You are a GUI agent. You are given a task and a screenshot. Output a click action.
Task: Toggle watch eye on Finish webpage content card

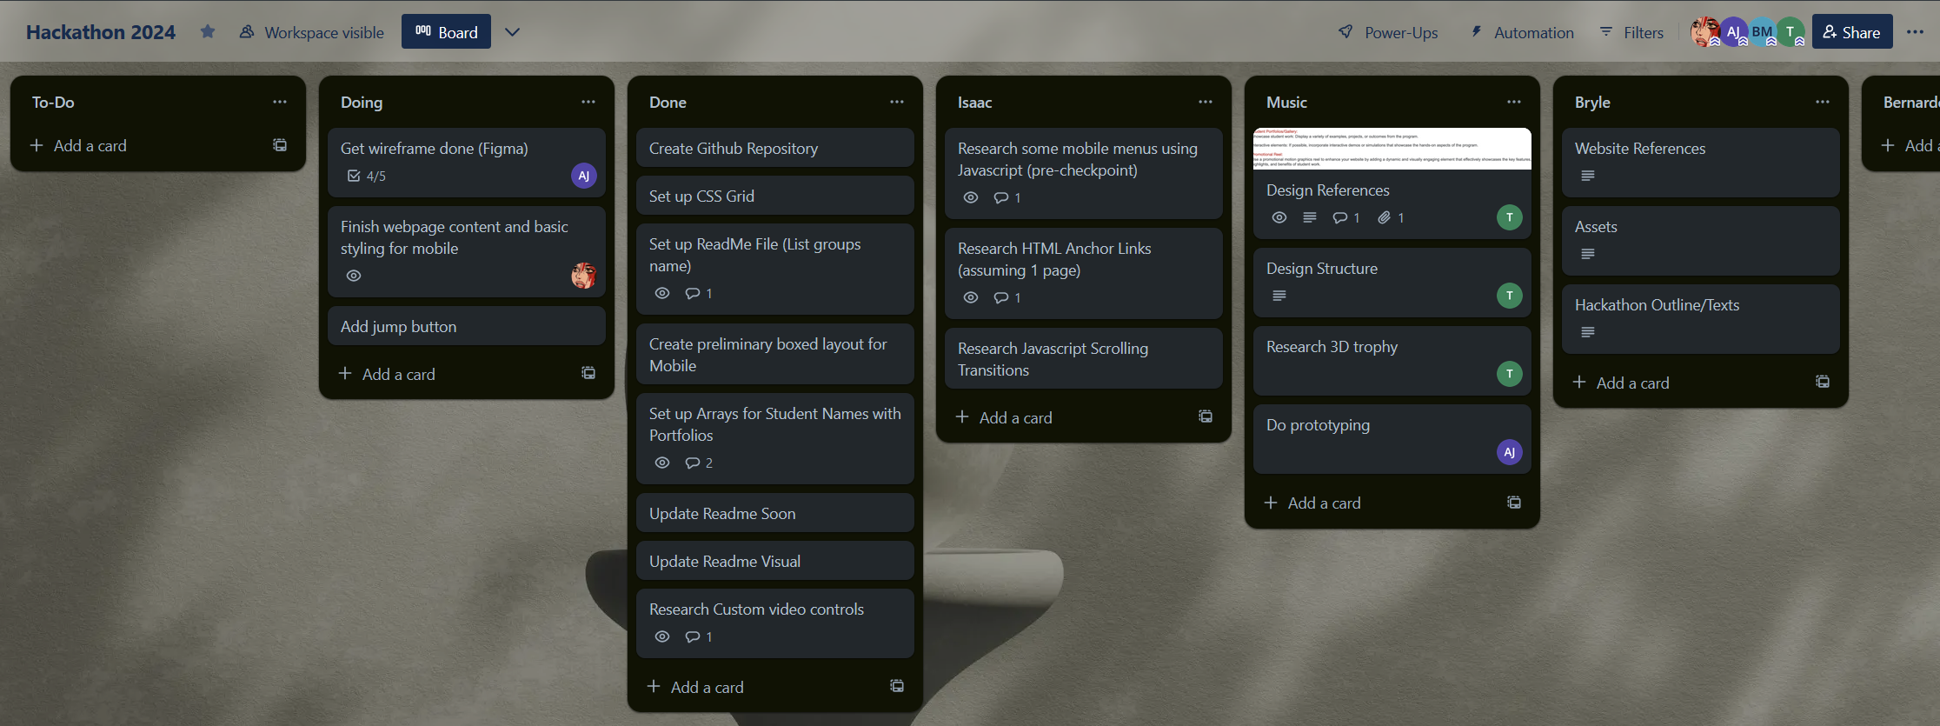coord(354,276)
